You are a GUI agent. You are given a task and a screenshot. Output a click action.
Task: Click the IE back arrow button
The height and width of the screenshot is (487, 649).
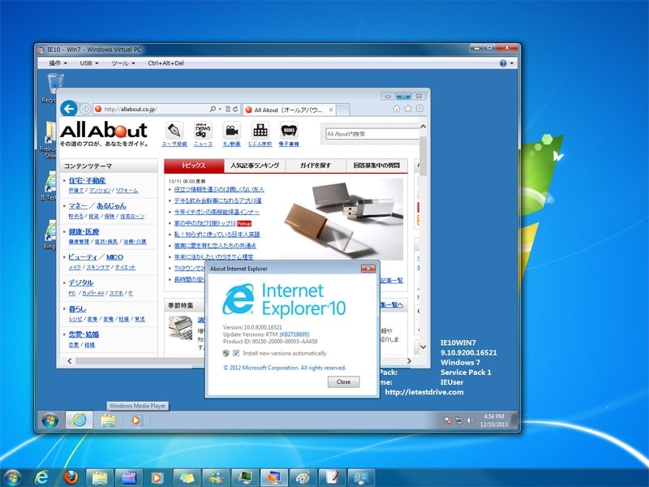coord(69,109)
